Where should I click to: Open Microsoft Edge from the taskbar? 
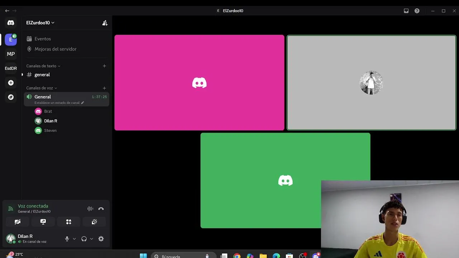point(276,256)
